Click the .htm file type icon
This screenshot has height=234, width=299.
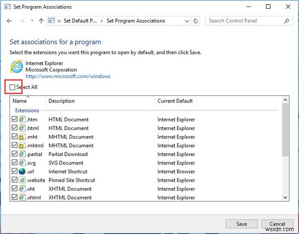click(x=22, y=119)
